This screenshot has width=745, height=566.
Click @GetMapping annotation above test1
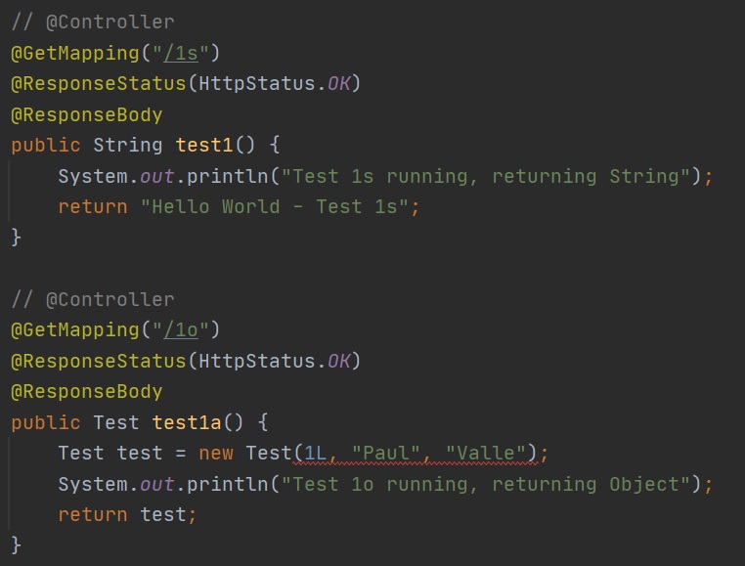point(75,53)
